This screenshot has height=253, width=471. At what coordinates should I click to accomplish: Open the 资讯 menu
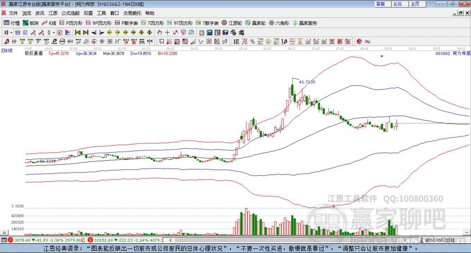pos(40,13)
